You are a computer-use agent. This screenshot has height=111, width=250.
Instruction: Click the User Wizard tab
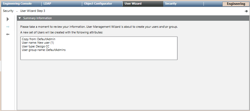[133, 4]
